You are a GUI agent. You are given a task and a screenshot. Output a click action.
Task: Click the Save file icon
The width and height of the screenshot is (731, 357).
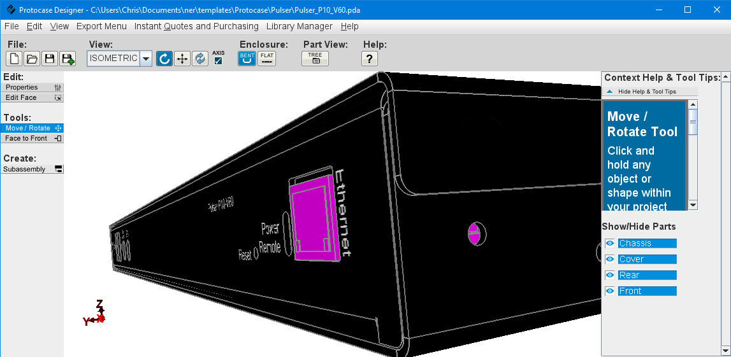(x=50, y=59)
